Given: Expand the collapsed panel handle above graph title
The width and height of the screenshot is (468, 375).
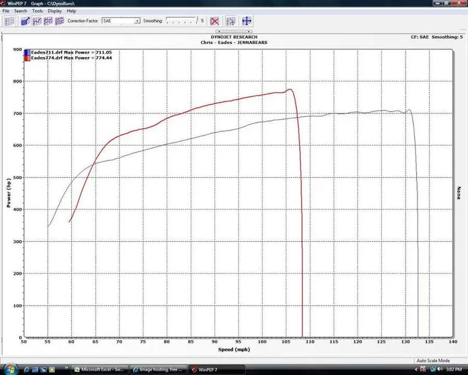Looking at the screenshot, I should click(x=234, y=31).
